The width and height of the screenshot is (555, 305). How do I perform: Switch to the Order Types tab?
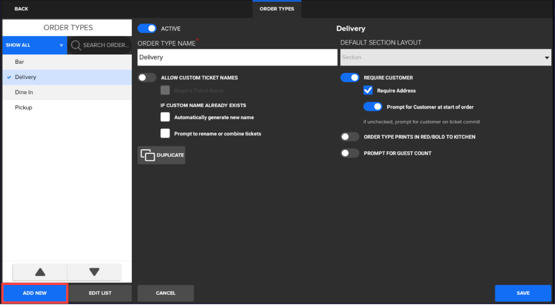coord(277,9)
